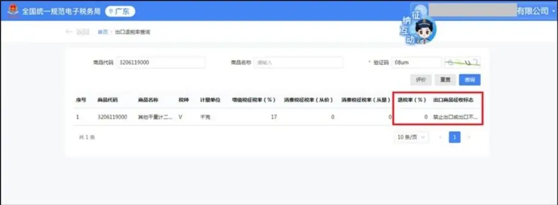558x205 pixels.
Task: Select the 其他干量计二... name cell
Action: tap(155, 117)
